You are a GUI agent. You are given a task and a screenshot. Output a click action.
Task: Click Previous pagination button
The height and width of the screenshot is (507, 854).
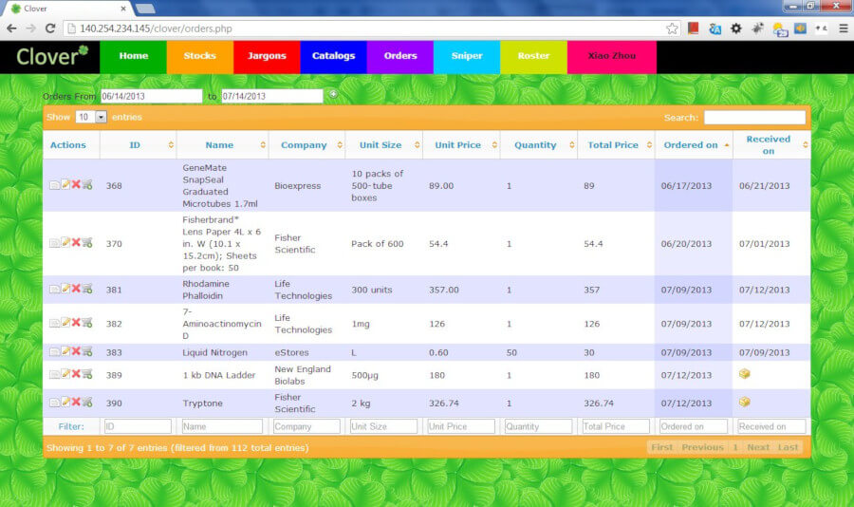702,447
